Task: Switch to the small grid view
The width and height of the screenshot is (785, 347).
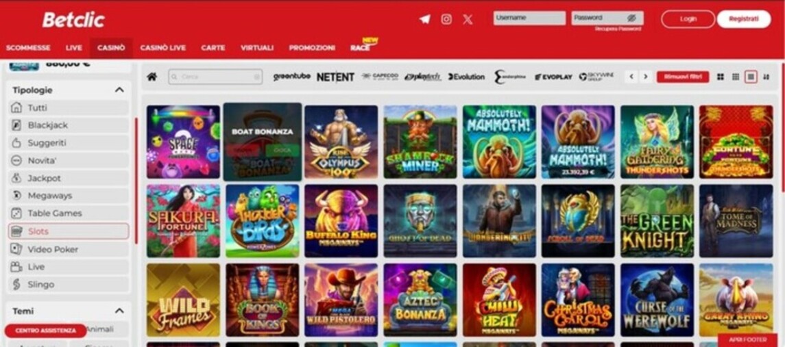Action: (x=736, y=77)
